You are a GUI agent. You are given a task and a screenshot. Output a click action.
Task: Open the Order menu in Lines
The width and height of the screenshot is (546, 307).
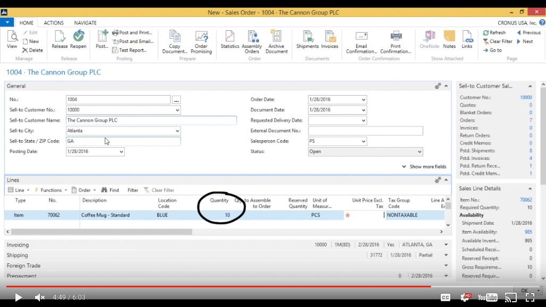[x=83, y=190]
